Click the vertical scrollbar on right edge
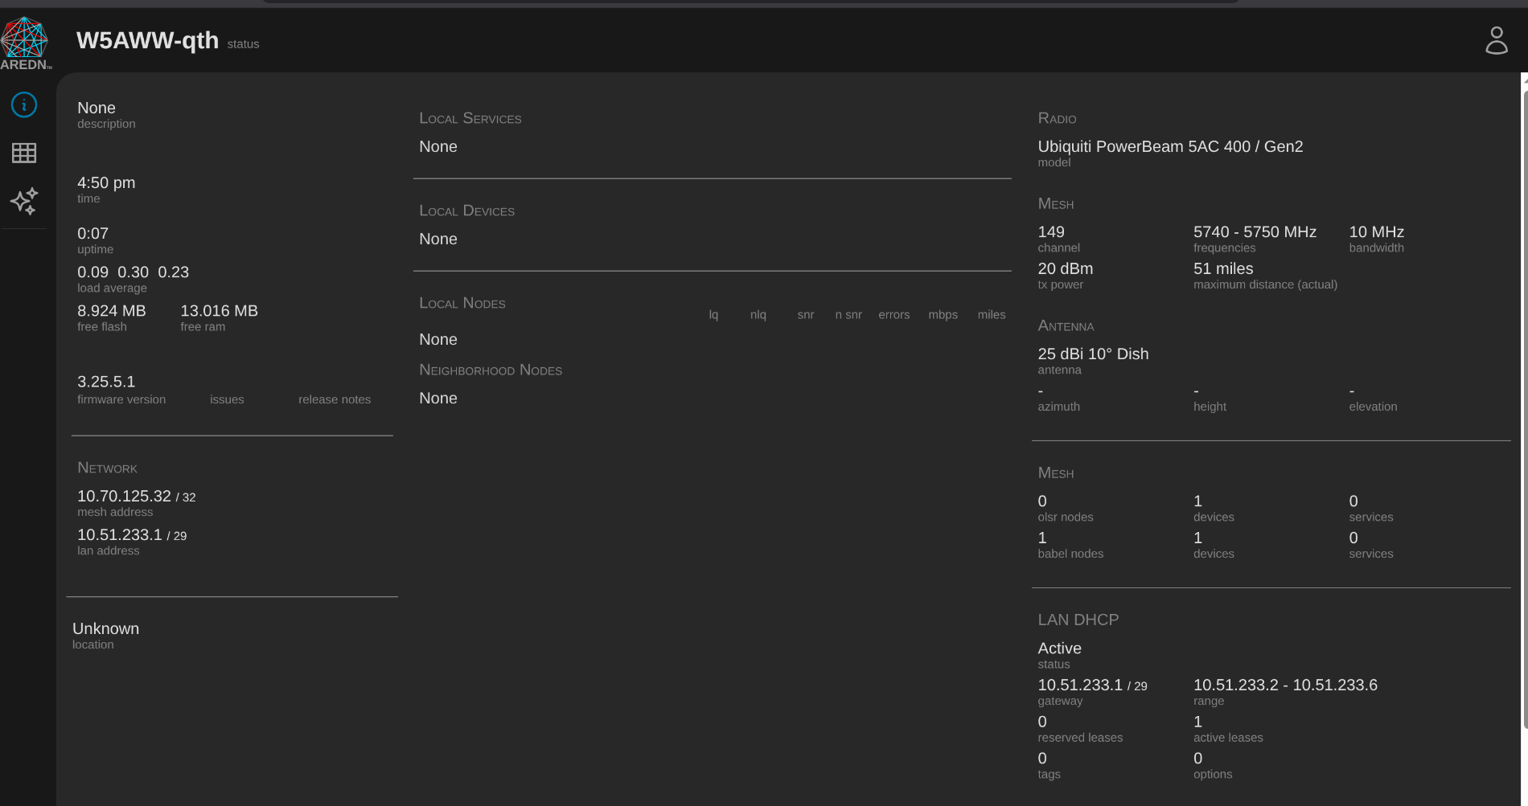Viewport: 1528px width, 806px height. [1524, 402]
